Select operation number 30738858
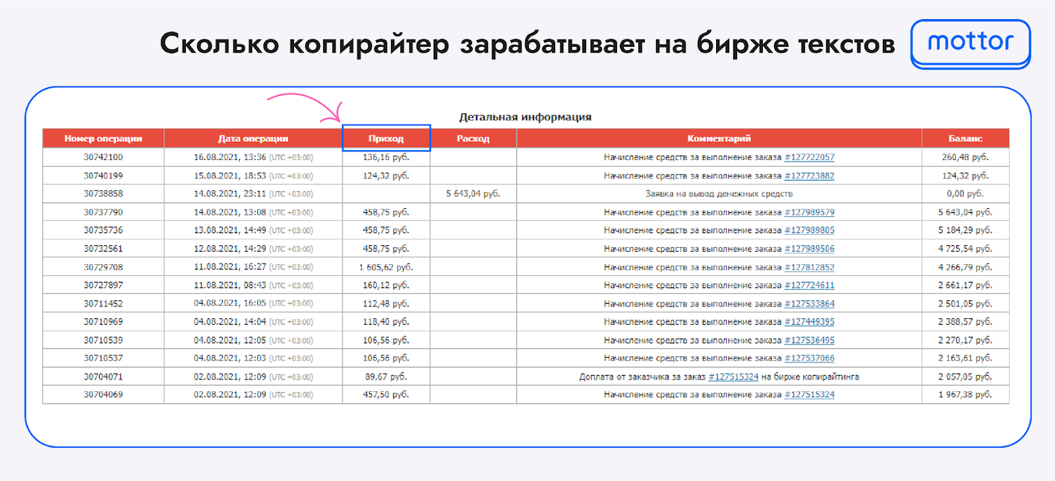1055x481 pixels. click(103, 194)
